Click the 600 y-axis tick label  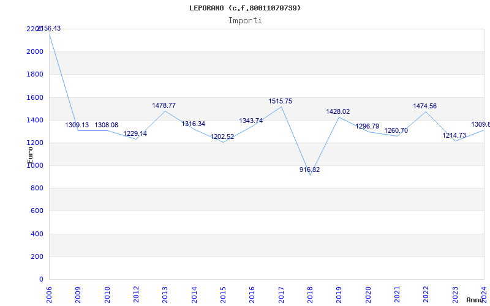point(37,211)
